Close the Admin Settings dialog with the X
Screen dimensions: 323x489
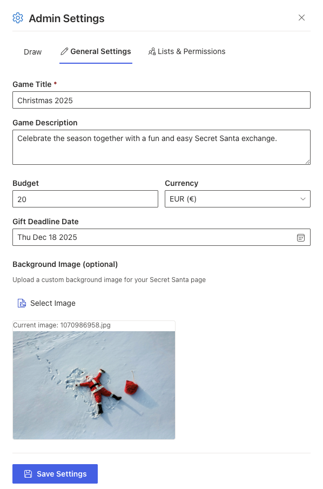[302, 17]
